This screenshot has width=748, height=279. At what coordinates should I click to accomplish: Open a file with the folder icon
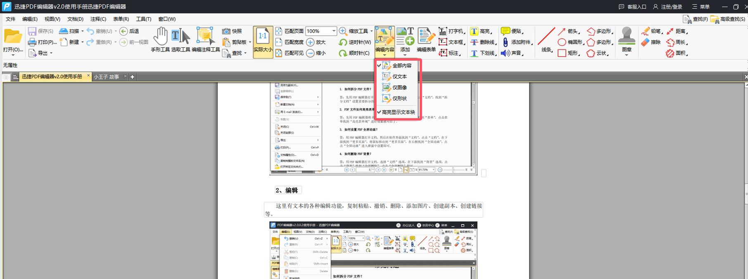coord(13,37)
